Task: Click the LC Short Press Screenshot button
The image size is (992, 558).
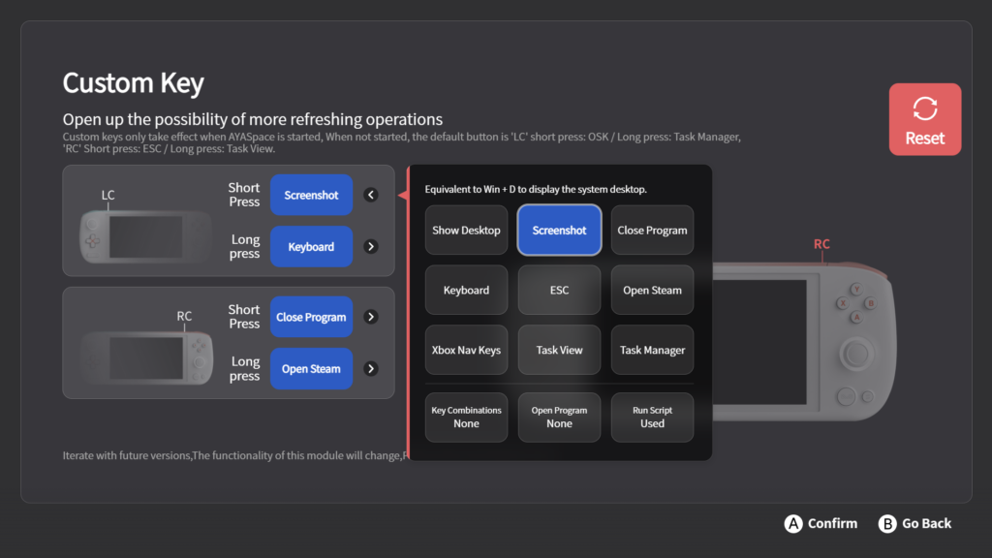Action: (311, 195)
